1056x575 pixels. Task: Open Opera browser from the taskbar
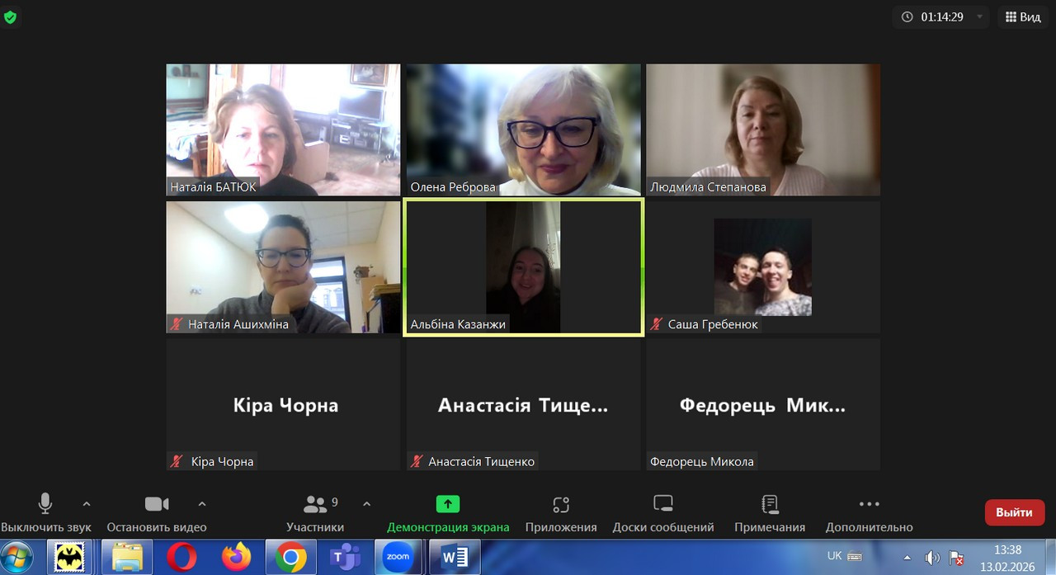click(x=181, y=558)
